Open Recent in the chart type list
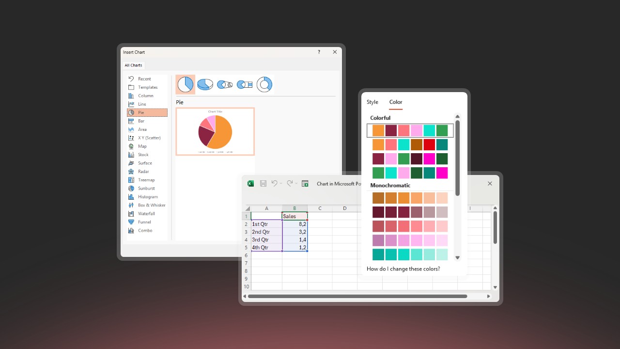Image resolution: width=620 pixels, height=349 pixels. tap(147, 79)
